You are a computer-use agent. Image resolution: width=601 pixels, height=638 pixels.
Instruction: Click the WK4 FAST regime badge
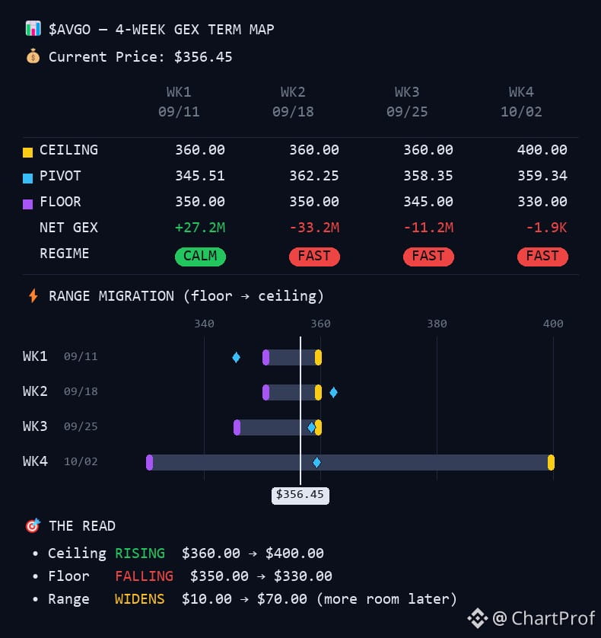(x=542, y=257)
